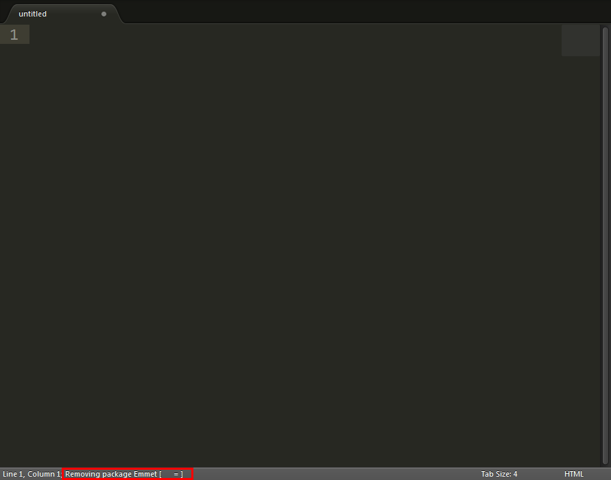
Task: Select the untitled tab
Action: [62, 14]
